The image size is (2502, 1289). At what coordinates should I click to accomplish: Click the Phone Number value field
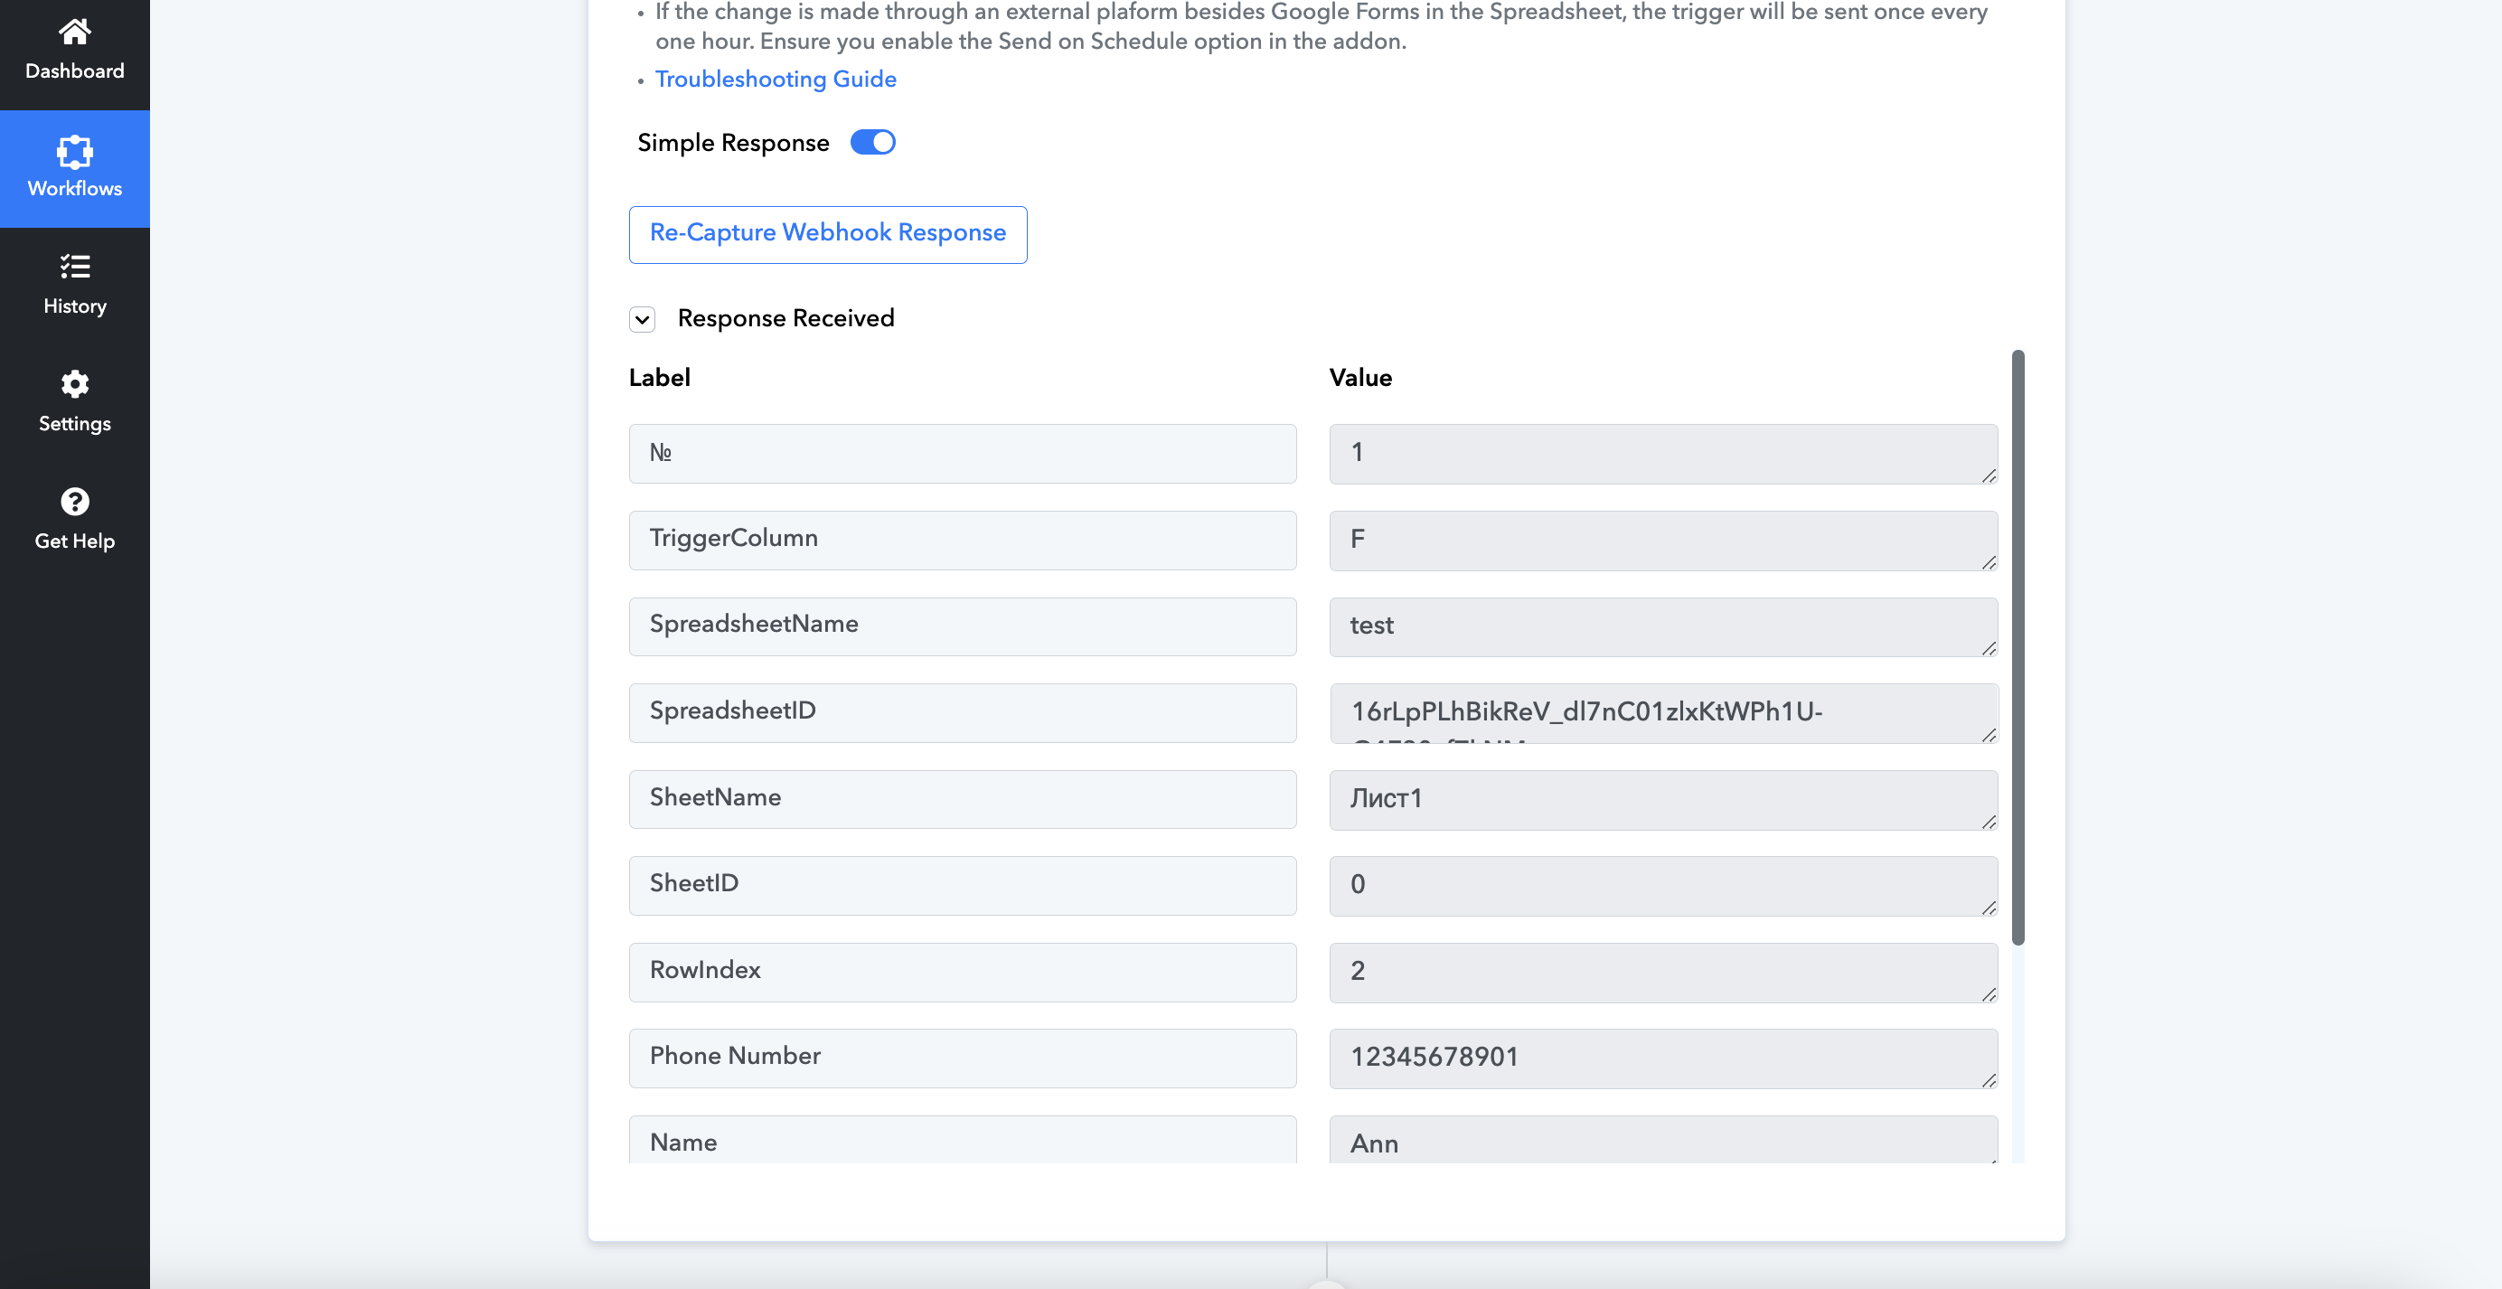(1662, 1058)
